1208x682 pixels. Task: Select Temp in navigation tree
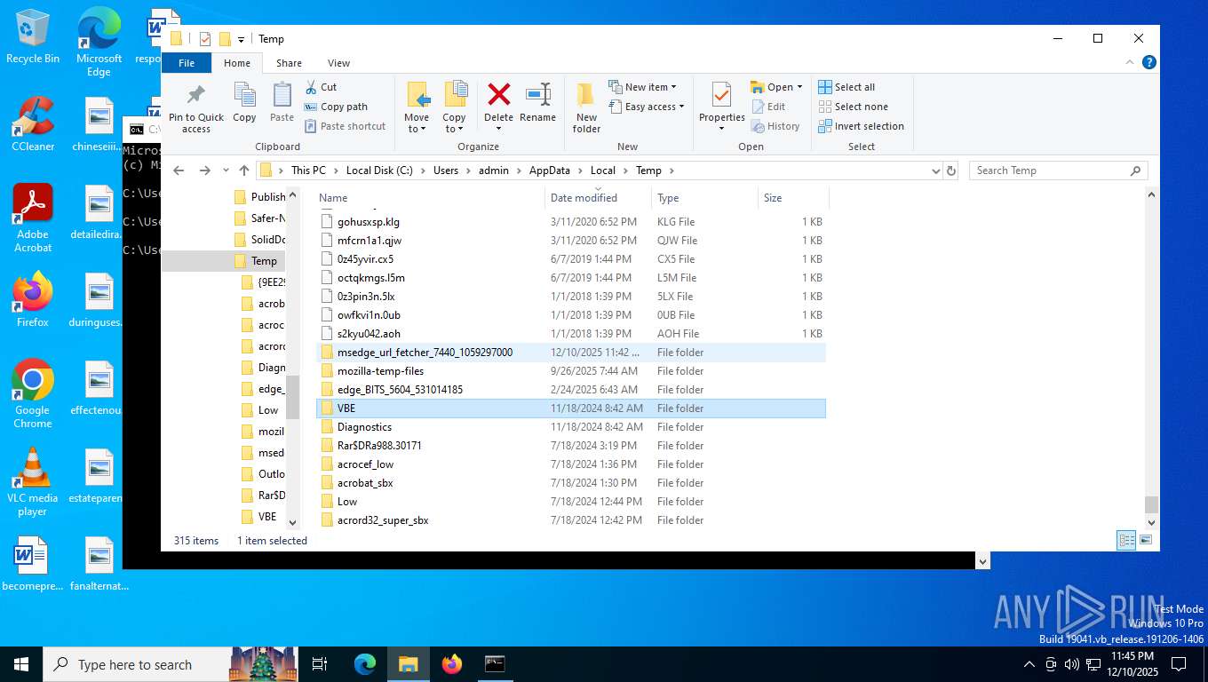(264, 261)
